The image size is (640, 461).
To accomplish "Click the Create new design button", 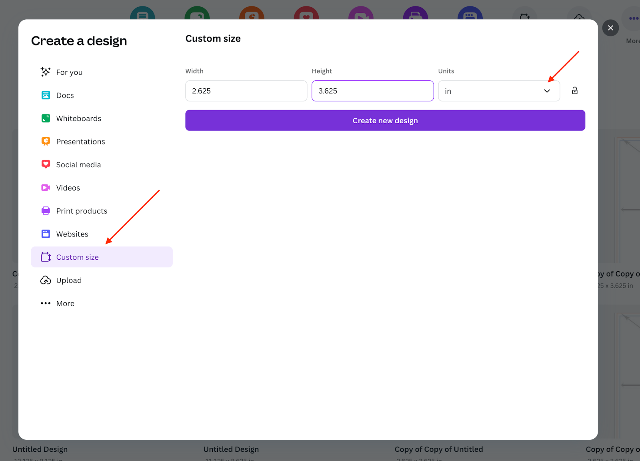I will tap(385, 120).
